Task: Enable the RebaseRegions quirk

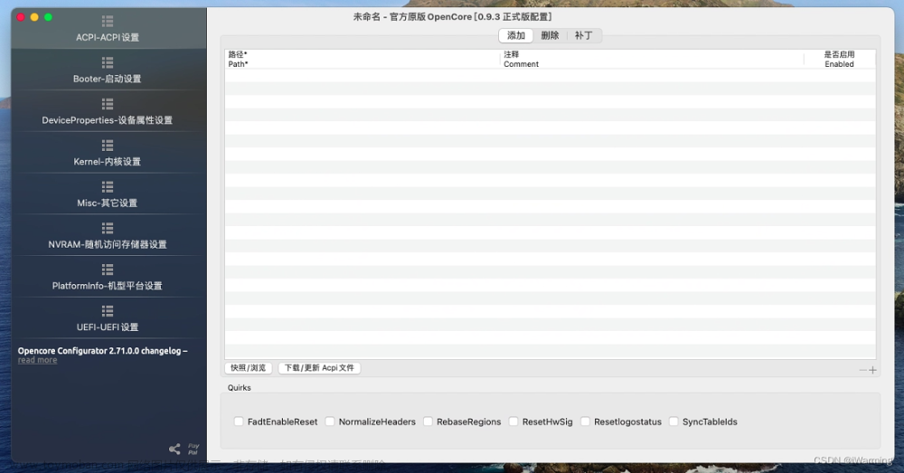Action: (x=428, y=421)
